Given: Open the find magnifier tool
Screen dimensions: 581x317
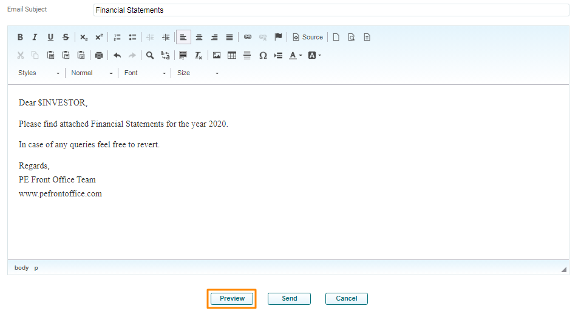Looking at the screenshot, I should point(150,55).
